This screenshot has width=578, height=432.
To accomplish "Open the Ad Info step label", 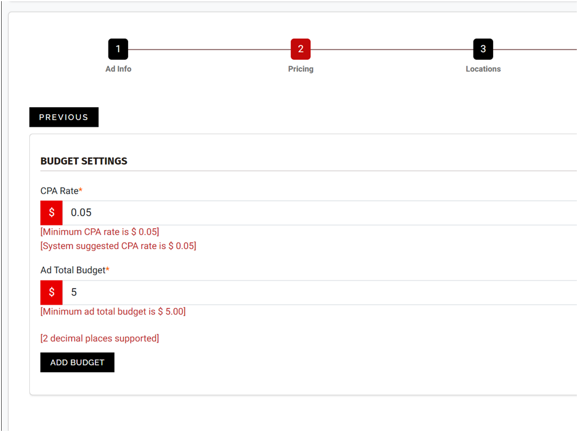I will pyautogui.click(x=118, y=69).
